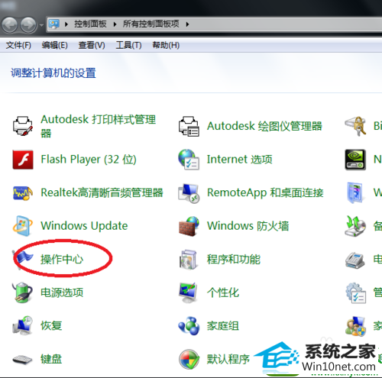Click the Flash Player red icon

tap(23, 160)
